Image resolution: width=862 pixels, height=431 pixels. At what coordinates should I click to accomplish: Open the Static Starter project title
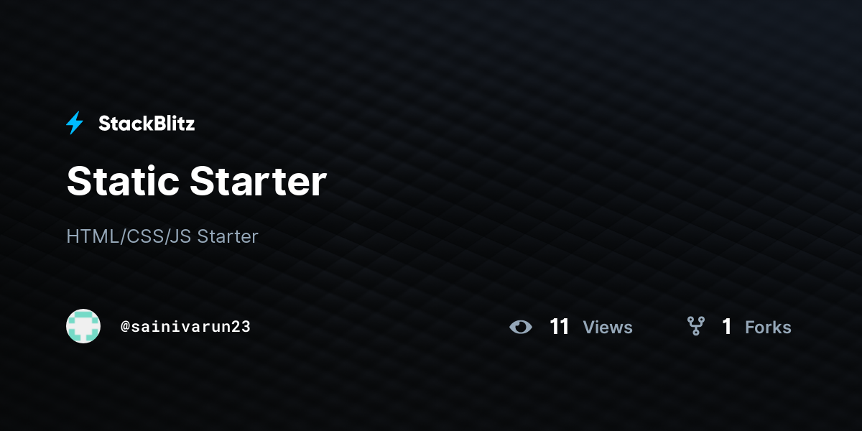click(196, 181)
